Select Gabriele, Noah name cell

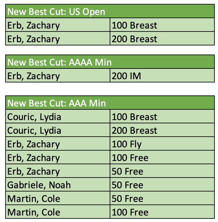(39, 185)
